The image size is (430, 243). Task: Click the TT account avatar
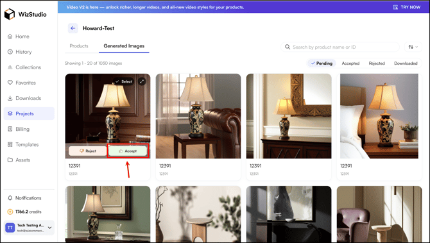(10, 228)
